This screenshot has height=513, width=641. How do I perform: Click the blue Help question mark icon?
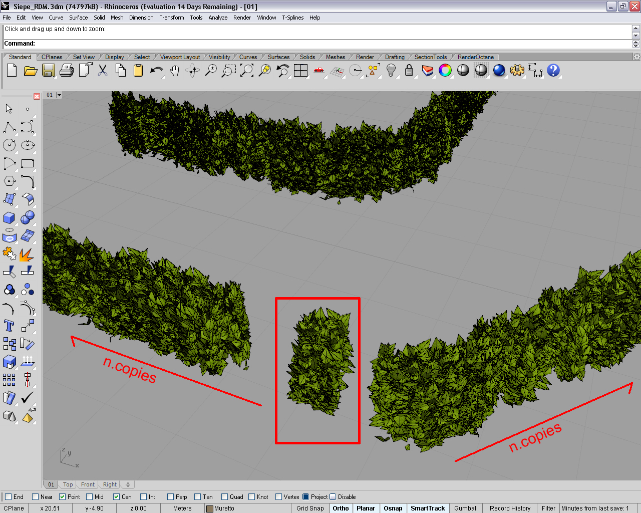553,71
